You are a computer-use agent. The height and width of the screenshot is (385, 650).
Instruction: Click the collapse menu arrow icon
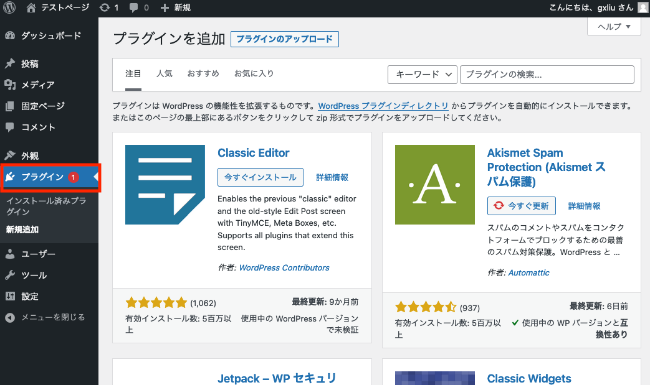(10, 318)
